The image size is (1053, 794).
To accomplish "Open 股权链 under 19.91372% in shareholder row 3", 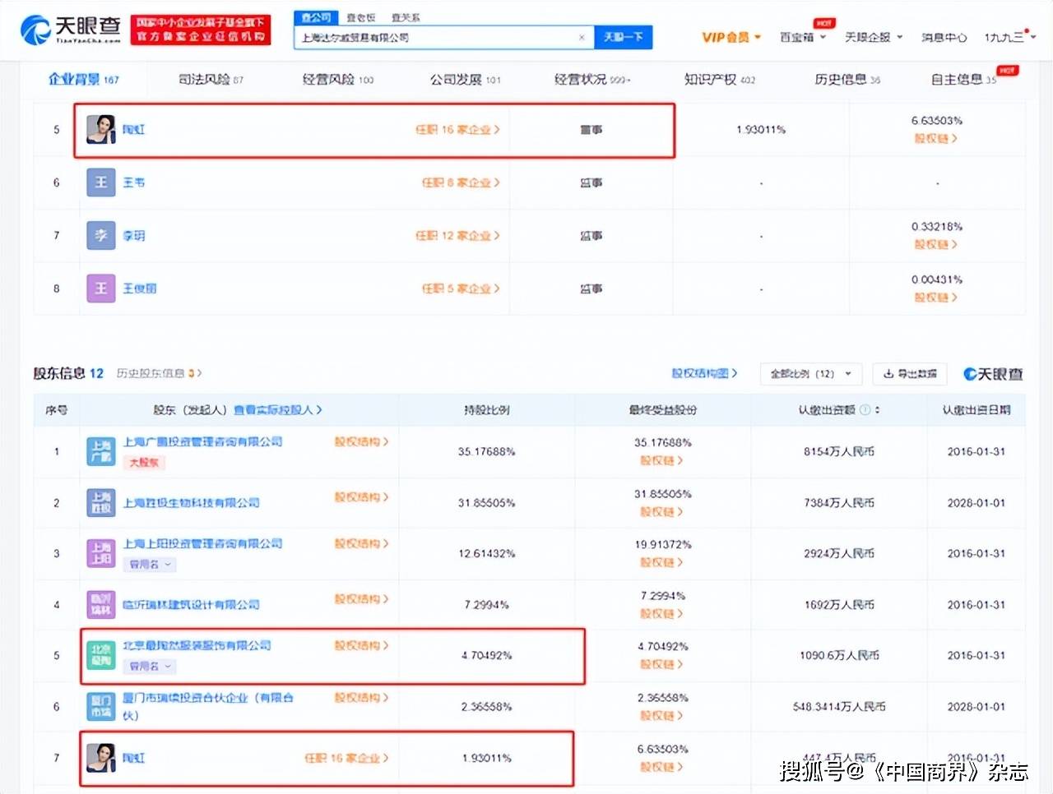I will point(661,563).
